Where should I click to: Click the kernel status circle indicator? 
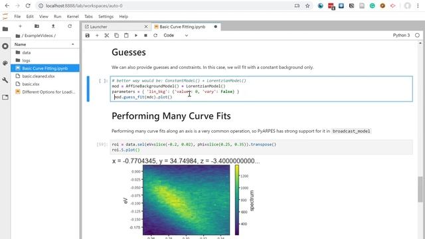[417, 35]
